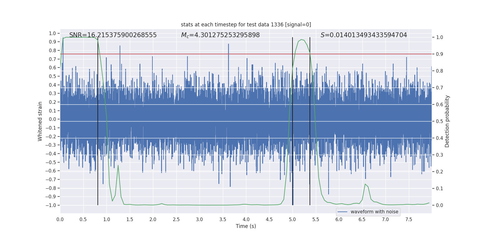Click the 3.0 tick label on the time axis

point(199,219)
